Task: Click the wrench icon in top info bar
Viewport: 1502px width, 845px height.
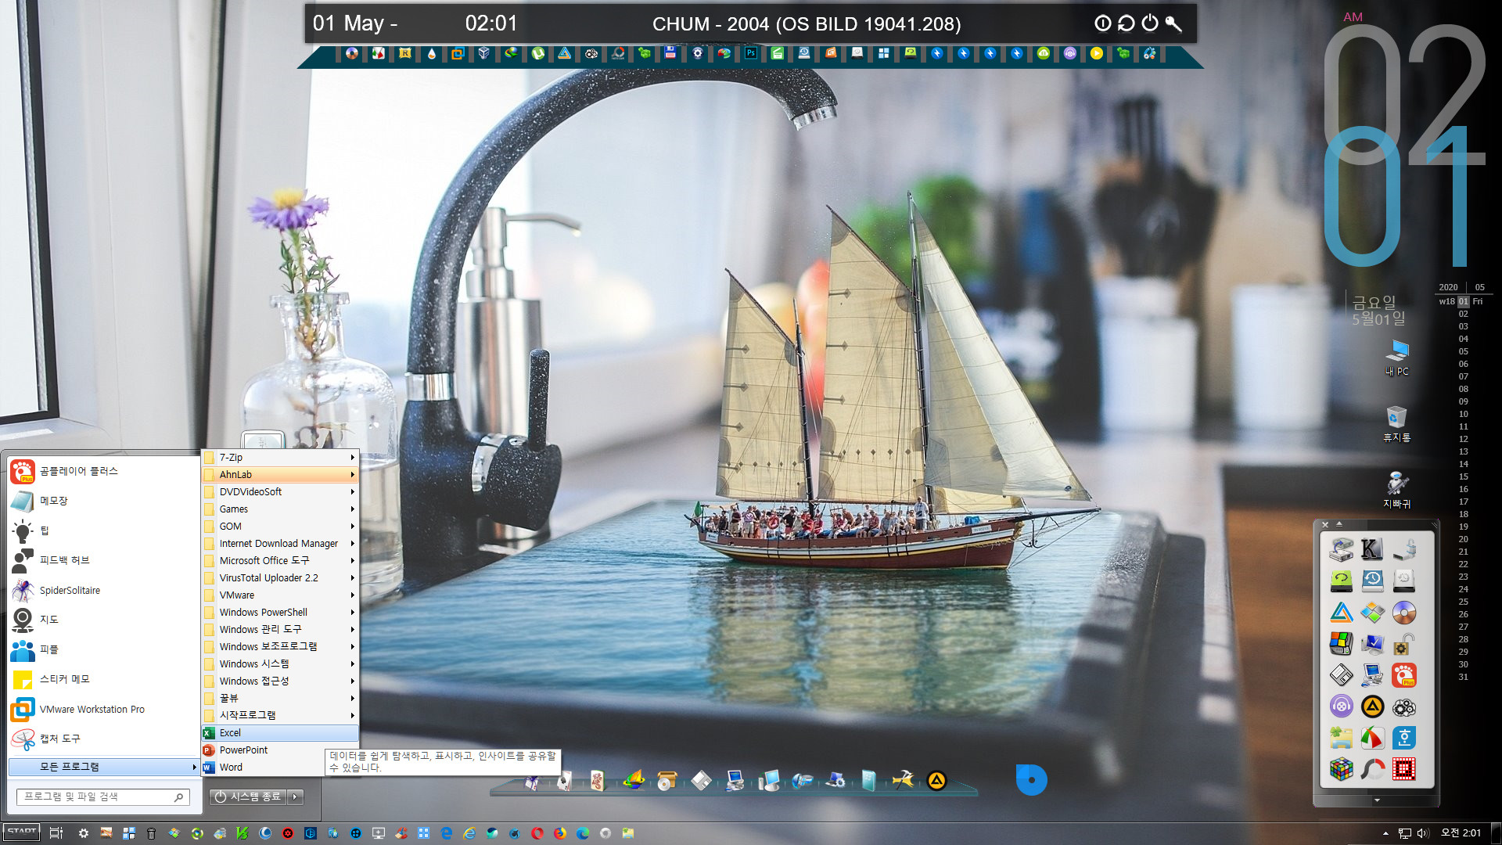Action: coord(1173,23)
